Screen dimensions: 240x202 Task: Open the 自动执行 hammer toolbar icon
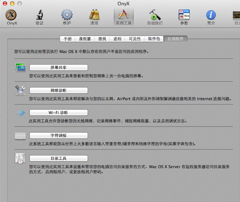[x=155, y=15]
